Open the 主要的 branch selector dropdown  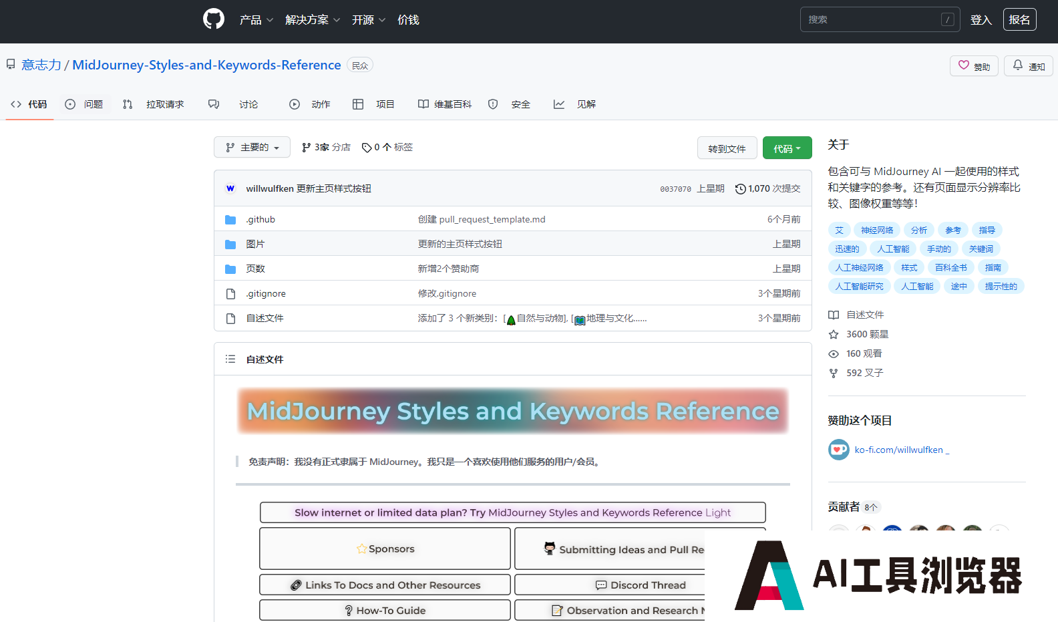click(252, 147)
